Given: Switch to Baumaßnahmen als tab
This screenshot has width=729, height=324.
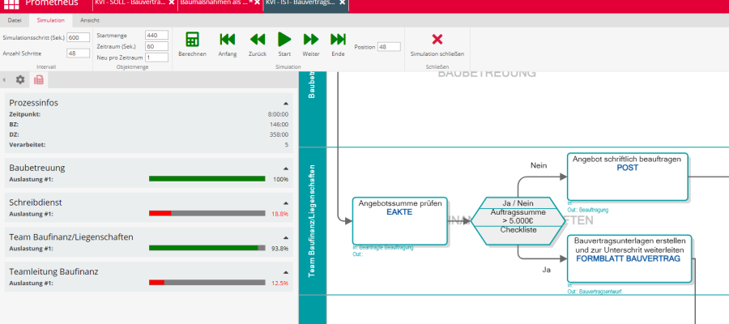Looking at the screenshot, I should (215, 2).
